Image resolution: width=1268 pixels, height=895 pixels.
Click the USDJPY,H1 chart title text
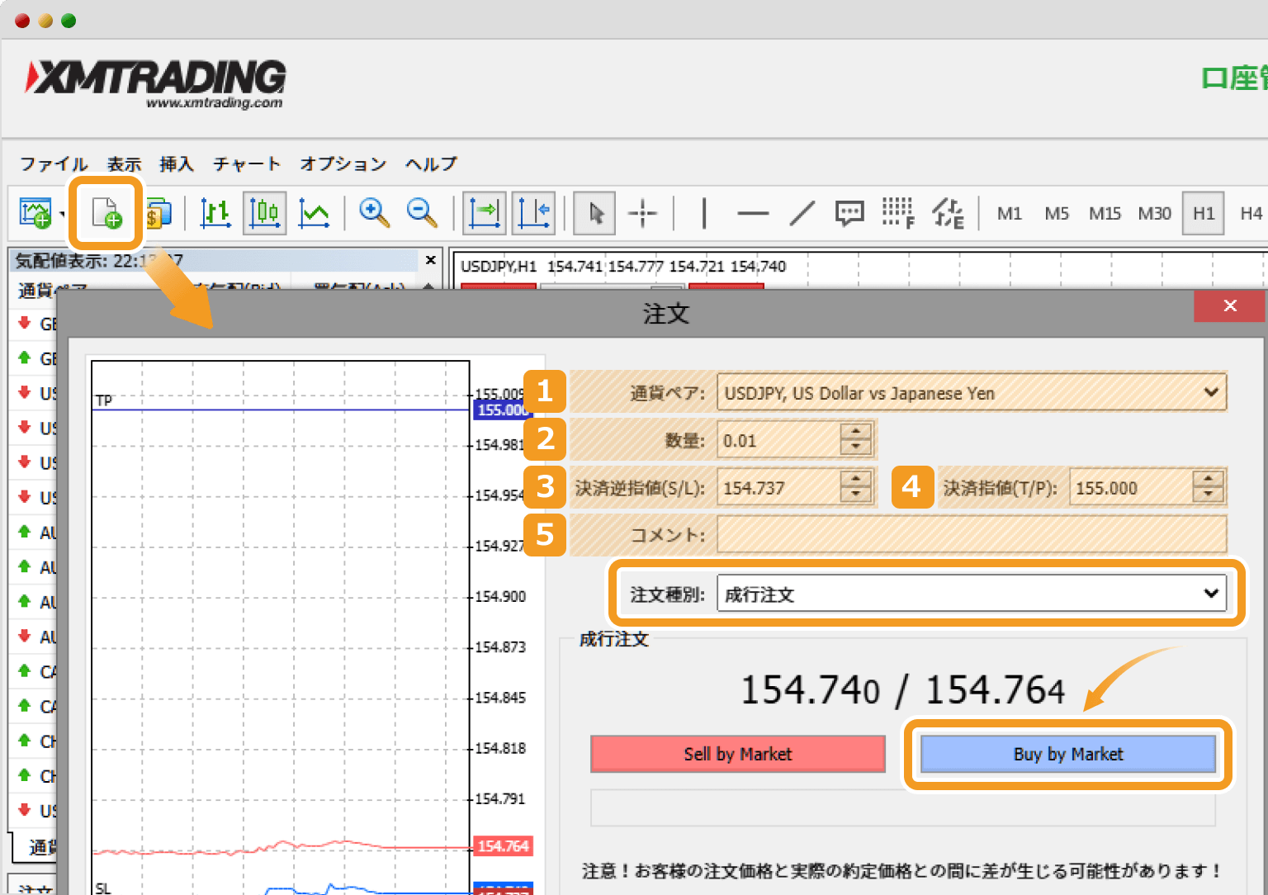[499, 267]
